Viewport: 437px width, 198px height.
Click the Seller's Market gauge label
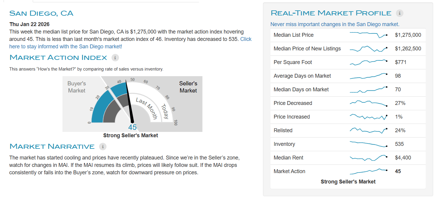(x=188, y=87)
